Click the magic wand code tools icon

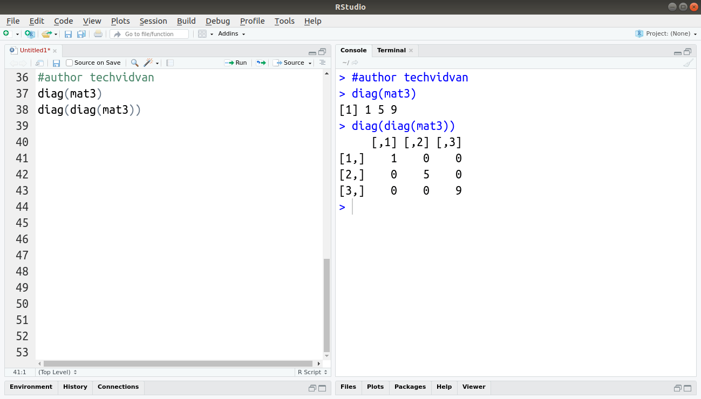[x=147, y=63]
